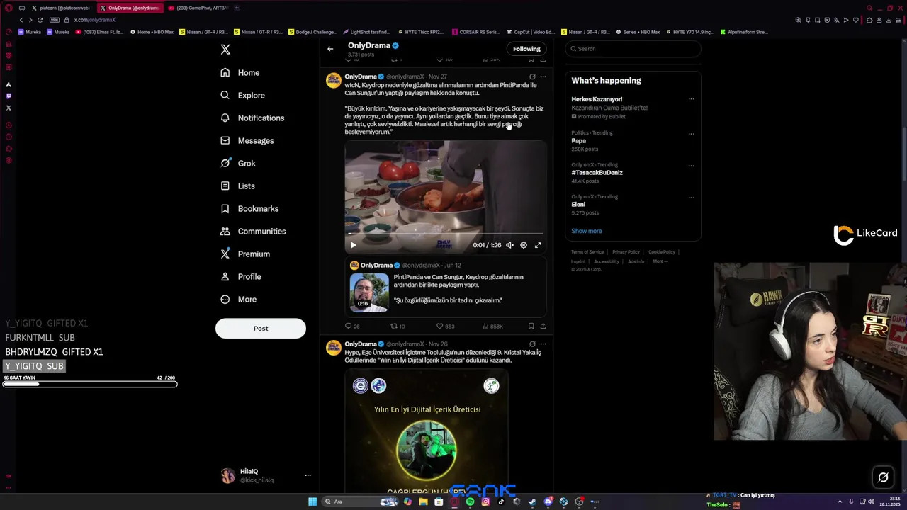Click the address bar URL
The height and width of the screenshot is (510, 907).
95,20
